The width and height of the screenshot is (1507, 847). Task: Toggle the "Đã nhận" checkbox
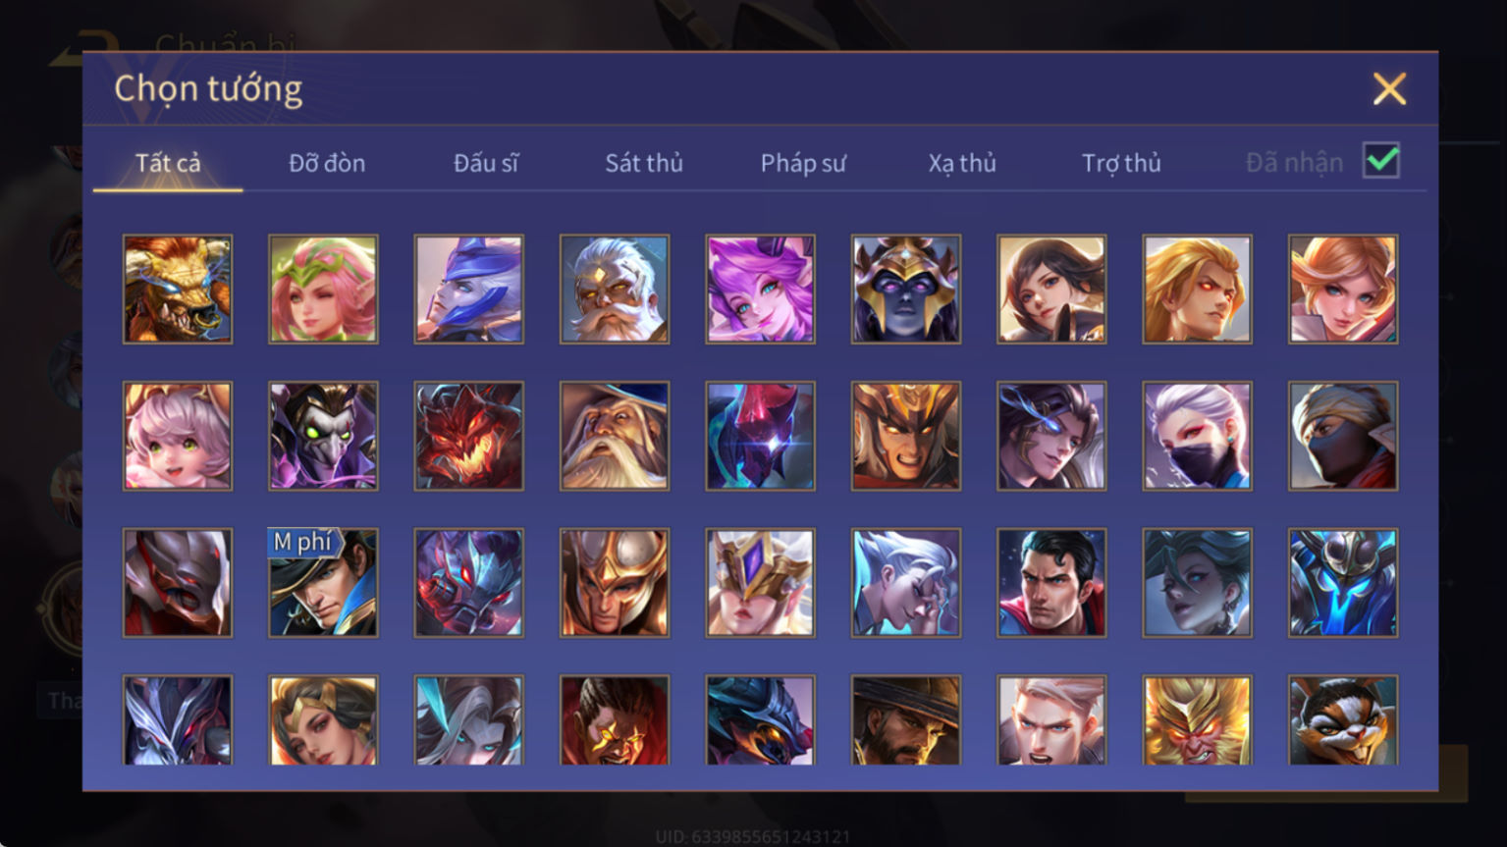tap(1380, 161)
